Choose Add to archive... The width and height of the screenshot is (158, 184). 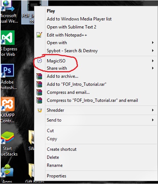[63, 76]
